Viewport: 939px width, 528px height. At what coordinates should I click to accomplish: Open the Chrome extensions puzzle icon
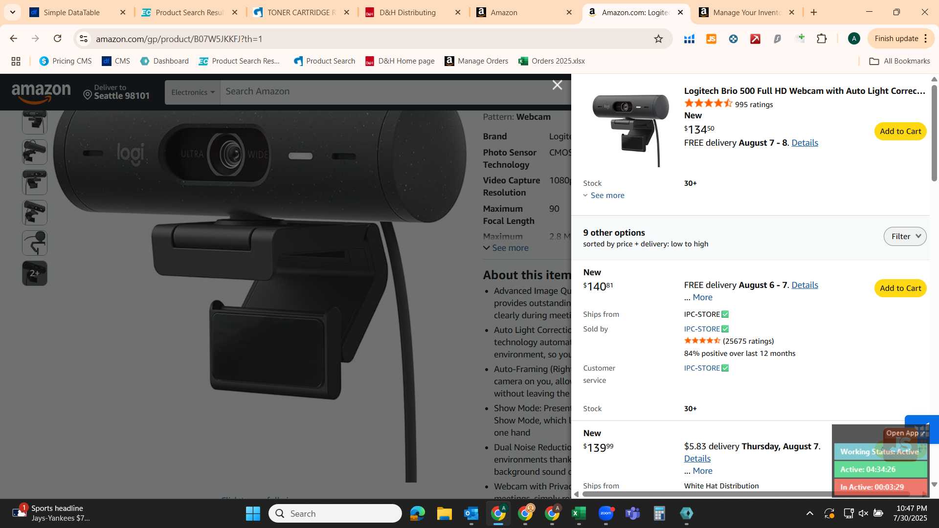pyautogui.click(x=822, y=39)
